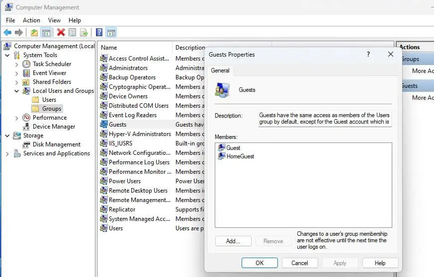Click the red Delete X toolbar icon

(x=61, y=33)
